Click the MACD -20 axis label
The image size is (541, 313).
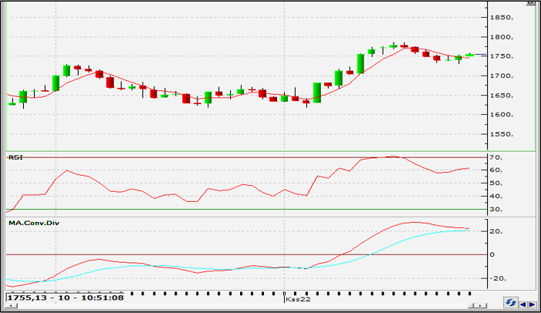[x=496, y=278]
